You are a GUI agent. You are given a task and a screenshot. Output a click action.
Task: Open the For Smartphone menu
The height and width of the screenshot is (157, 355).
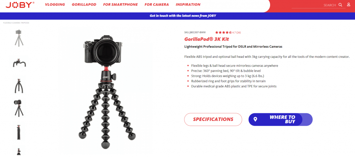click(x=120, y=5)
